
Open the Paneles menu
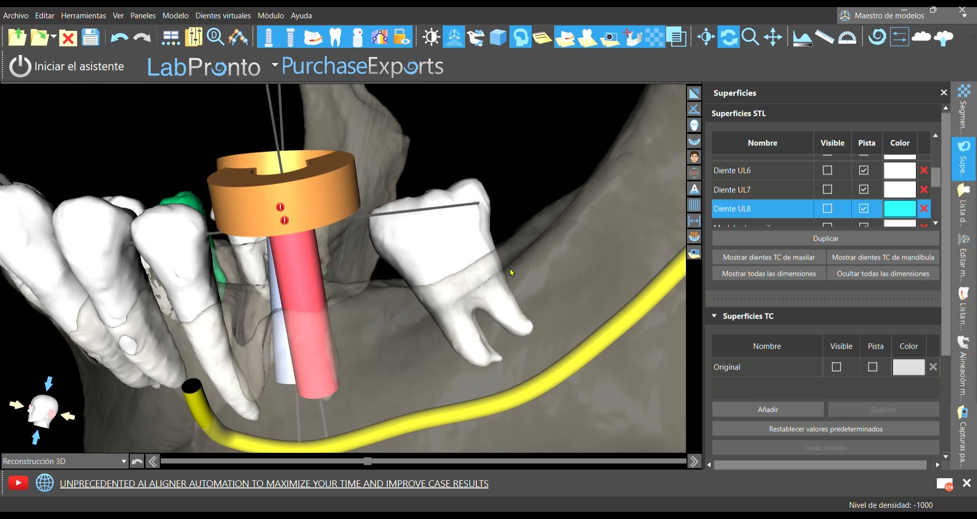point(143,16)
